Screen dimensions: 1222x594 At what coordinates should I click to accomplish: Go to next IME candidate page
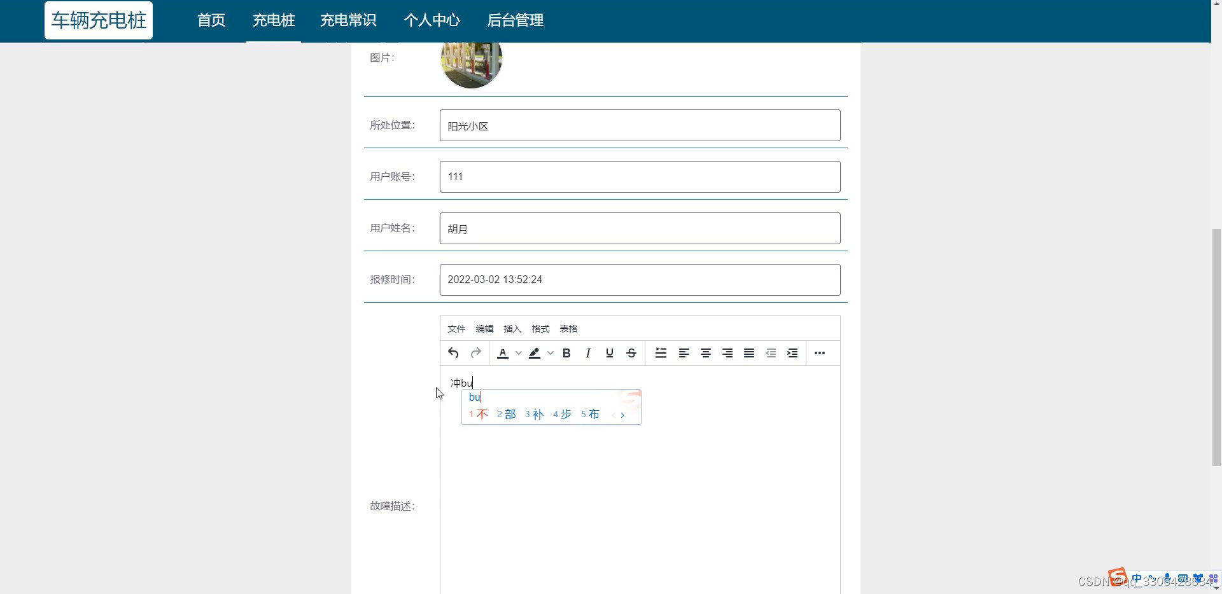(x=622, y=415)
